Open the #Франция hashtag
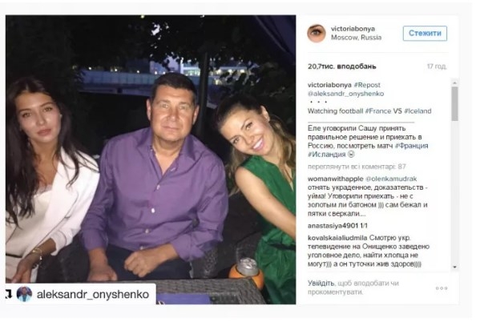 click(x=411, y=146)
